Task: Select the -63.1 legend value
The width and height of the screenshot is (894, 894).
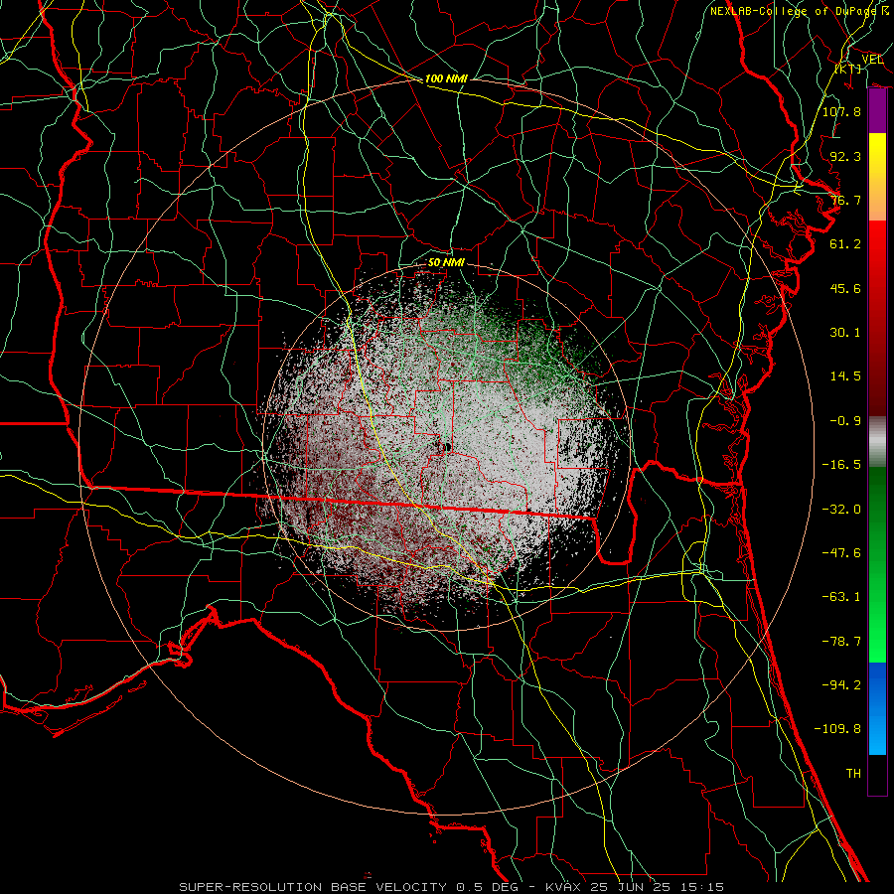Action: (x=841, y=597)
